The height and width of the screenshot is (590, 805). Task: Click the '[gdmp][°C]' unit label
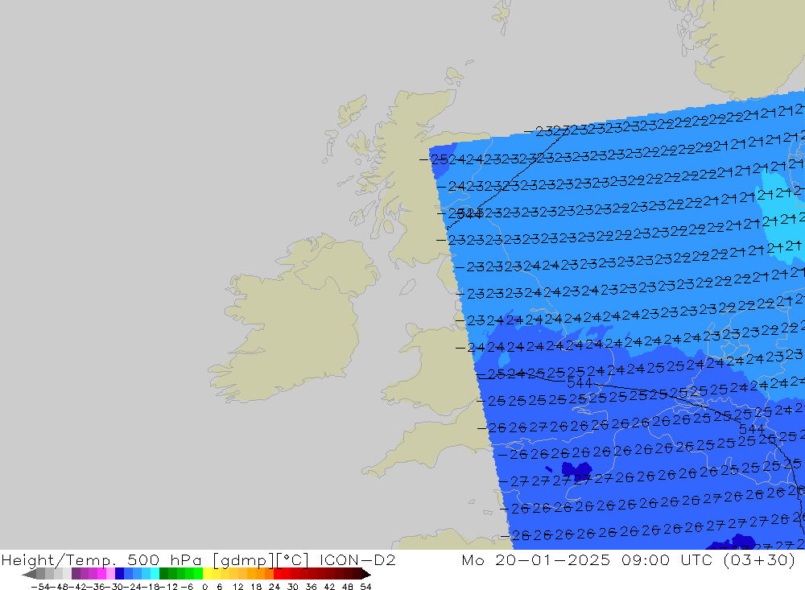(260, 559)
